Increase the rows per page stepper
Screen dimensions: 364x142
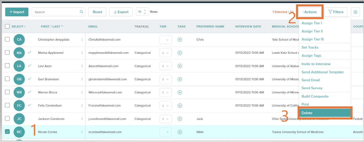pyautogui.click(x=145, y=10)
